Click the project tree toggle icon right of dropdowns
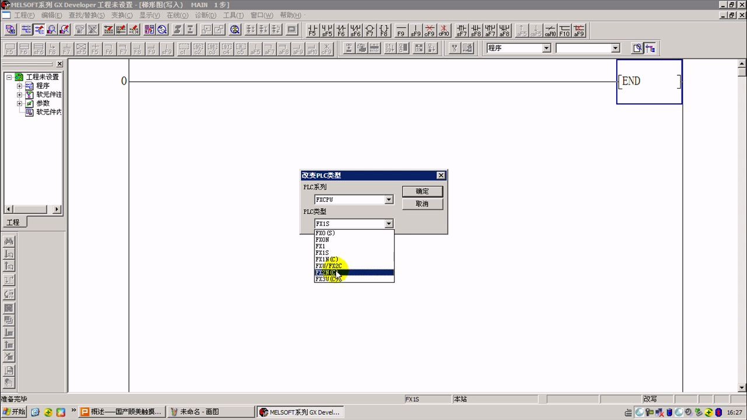747x420 pixels. (x=650, y=48)
